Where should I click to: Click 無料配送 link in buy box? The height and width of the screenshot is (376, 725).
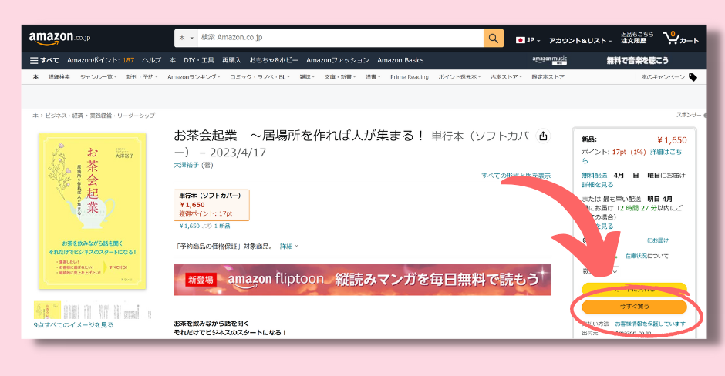tap(594, 176)
